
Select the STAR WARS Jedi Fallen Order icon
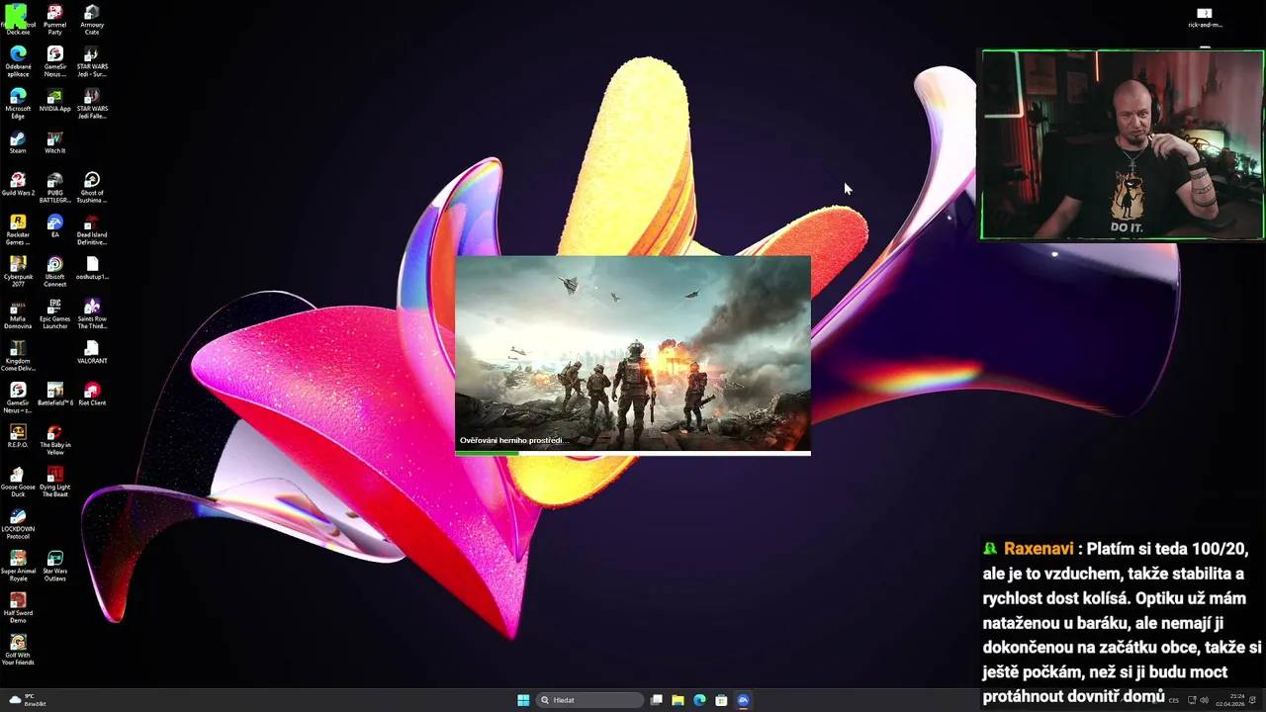click(91, 104)
